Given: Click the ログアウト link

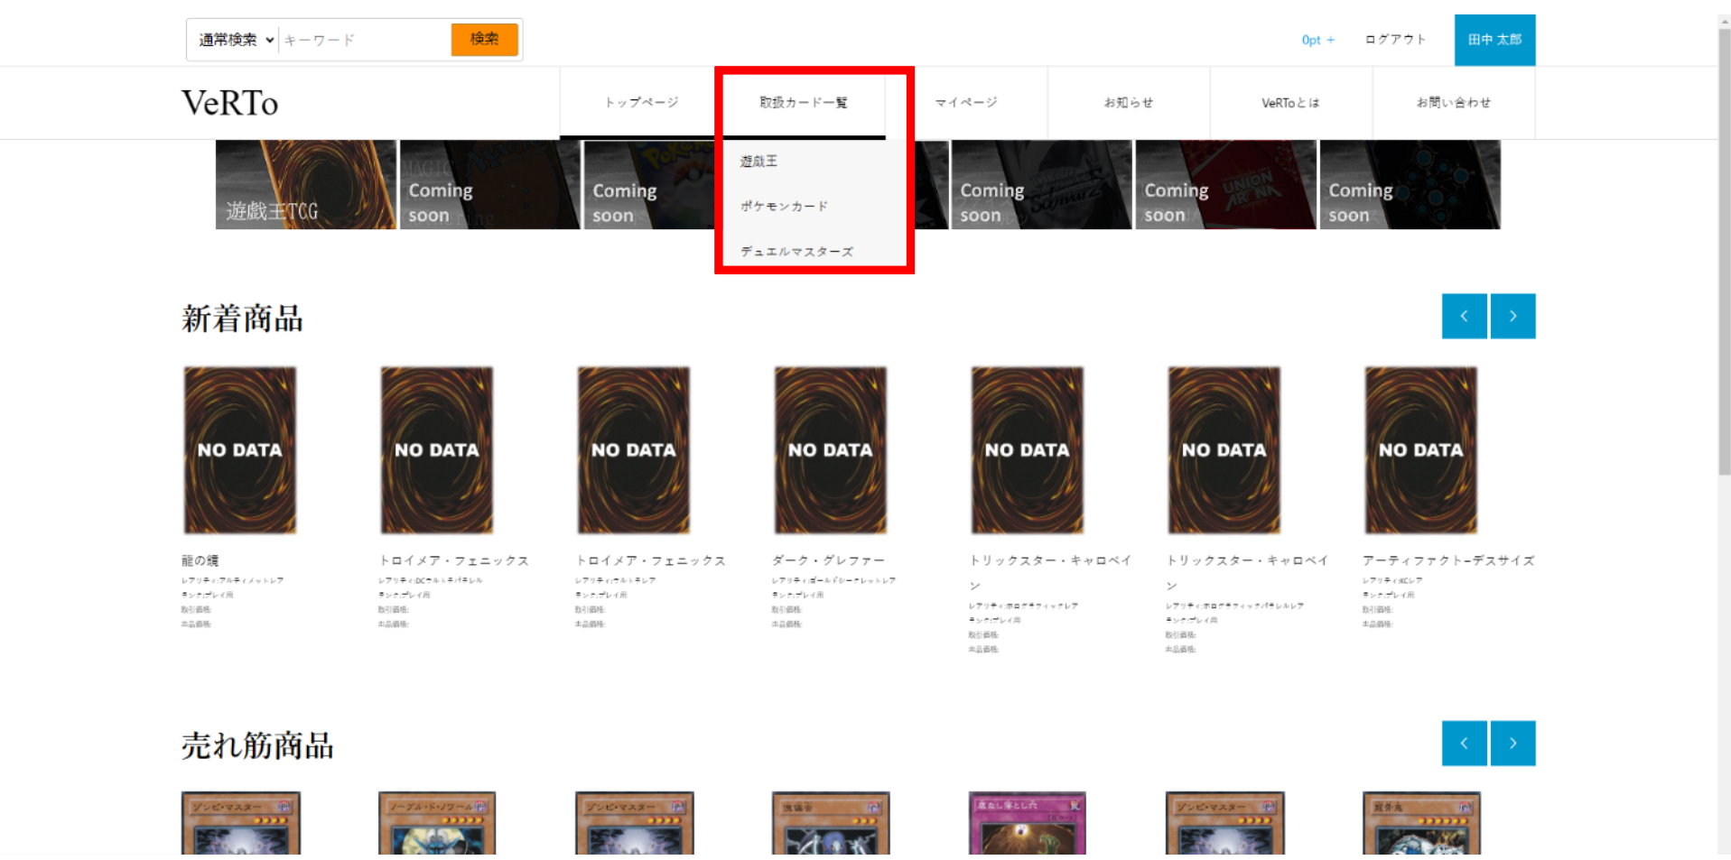Looking at the screenshot, I should tap(1395, 40).
